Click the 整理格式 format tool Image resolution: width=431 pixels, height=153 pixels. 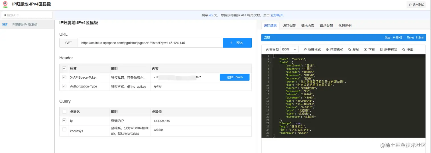click(312, 50)
